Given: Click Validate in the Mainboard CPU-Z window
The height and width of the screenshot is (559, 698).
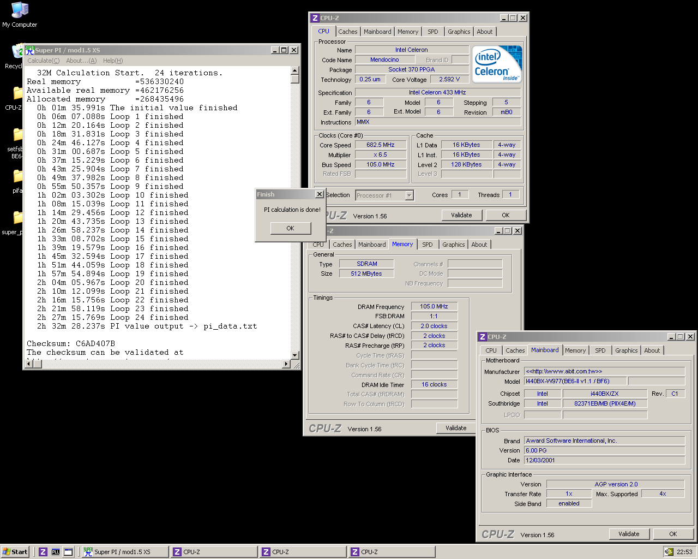Looking at the screenshot, I should click(629, 534).
